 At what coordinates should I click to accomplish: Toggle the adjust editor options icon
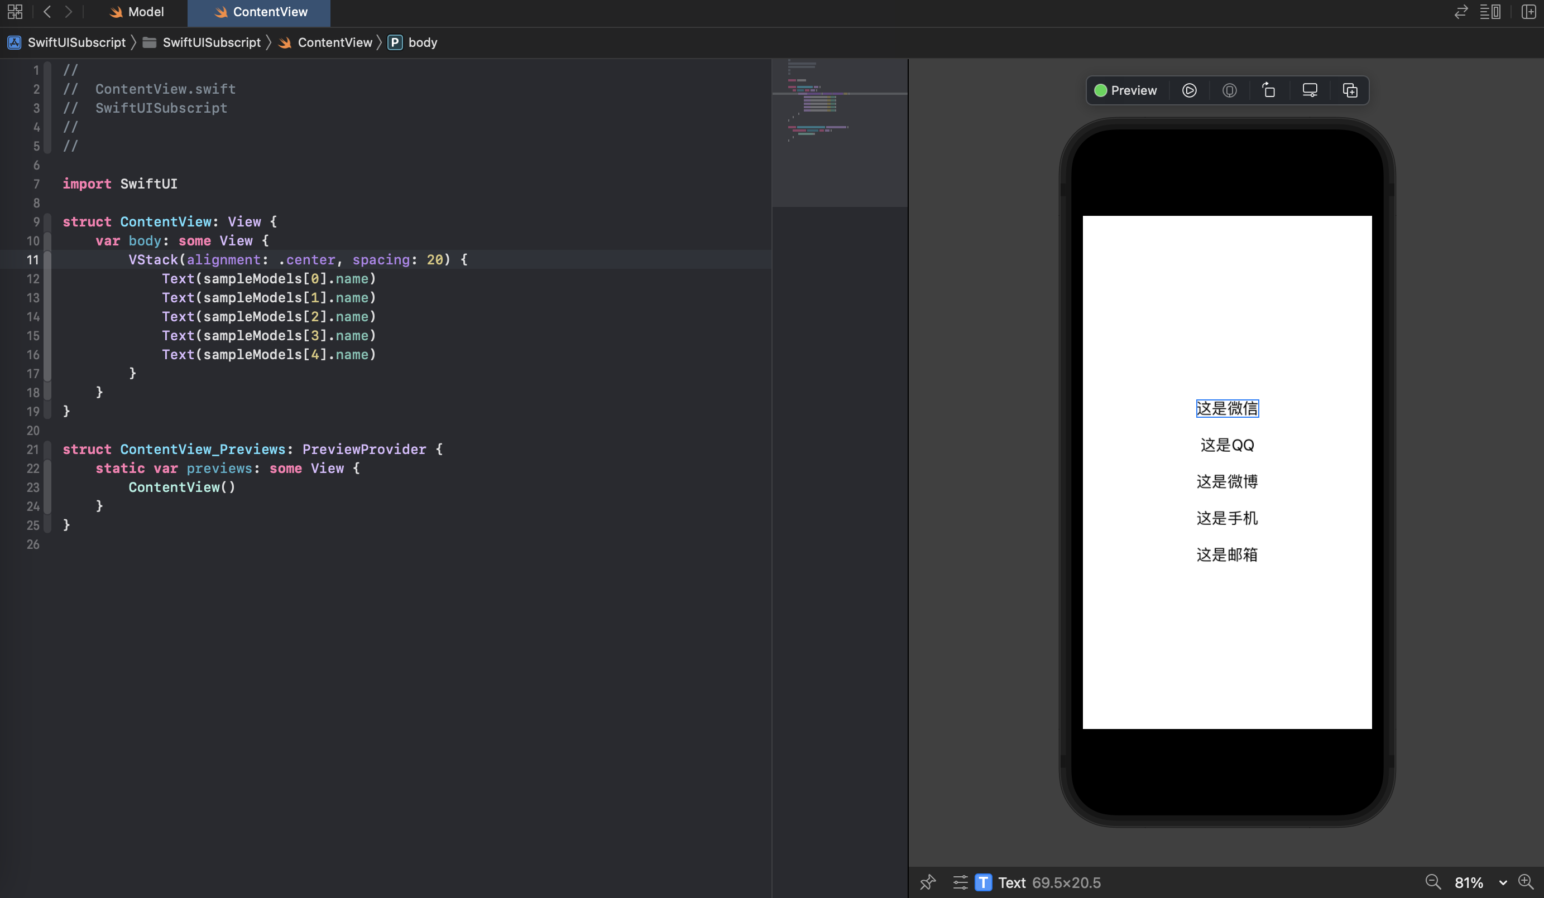point(1490,12)
